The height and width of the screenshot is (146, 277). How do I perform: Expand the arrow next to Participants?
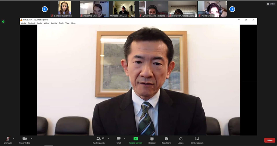(x=108, y=139)
